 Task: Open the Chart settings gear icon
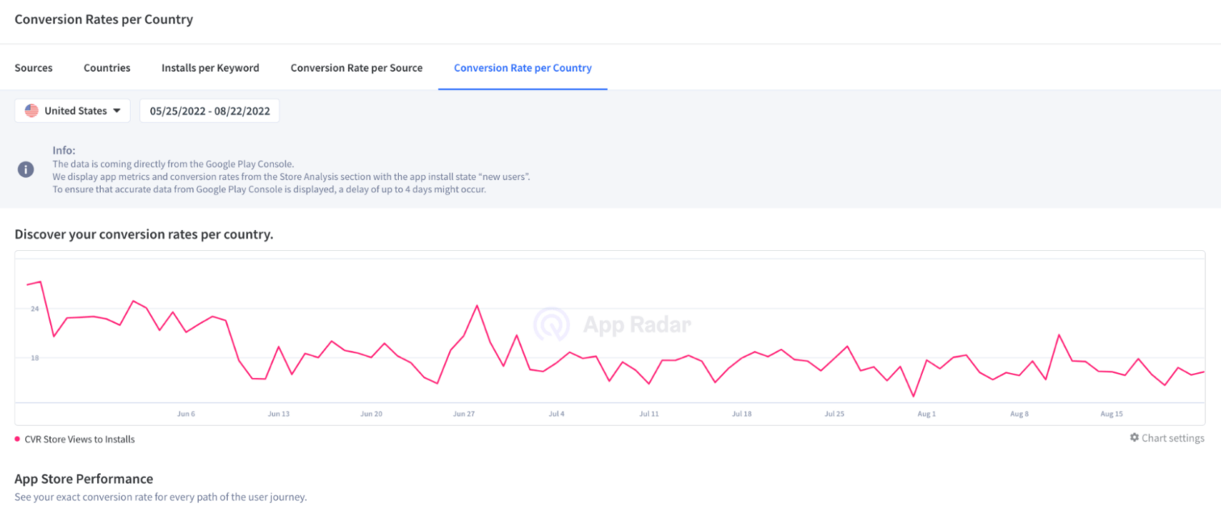[x=1135, y=438]
